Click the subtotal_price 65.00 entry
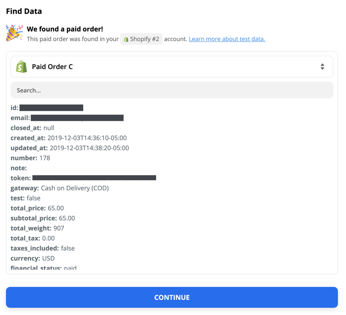 coord(43,218)
